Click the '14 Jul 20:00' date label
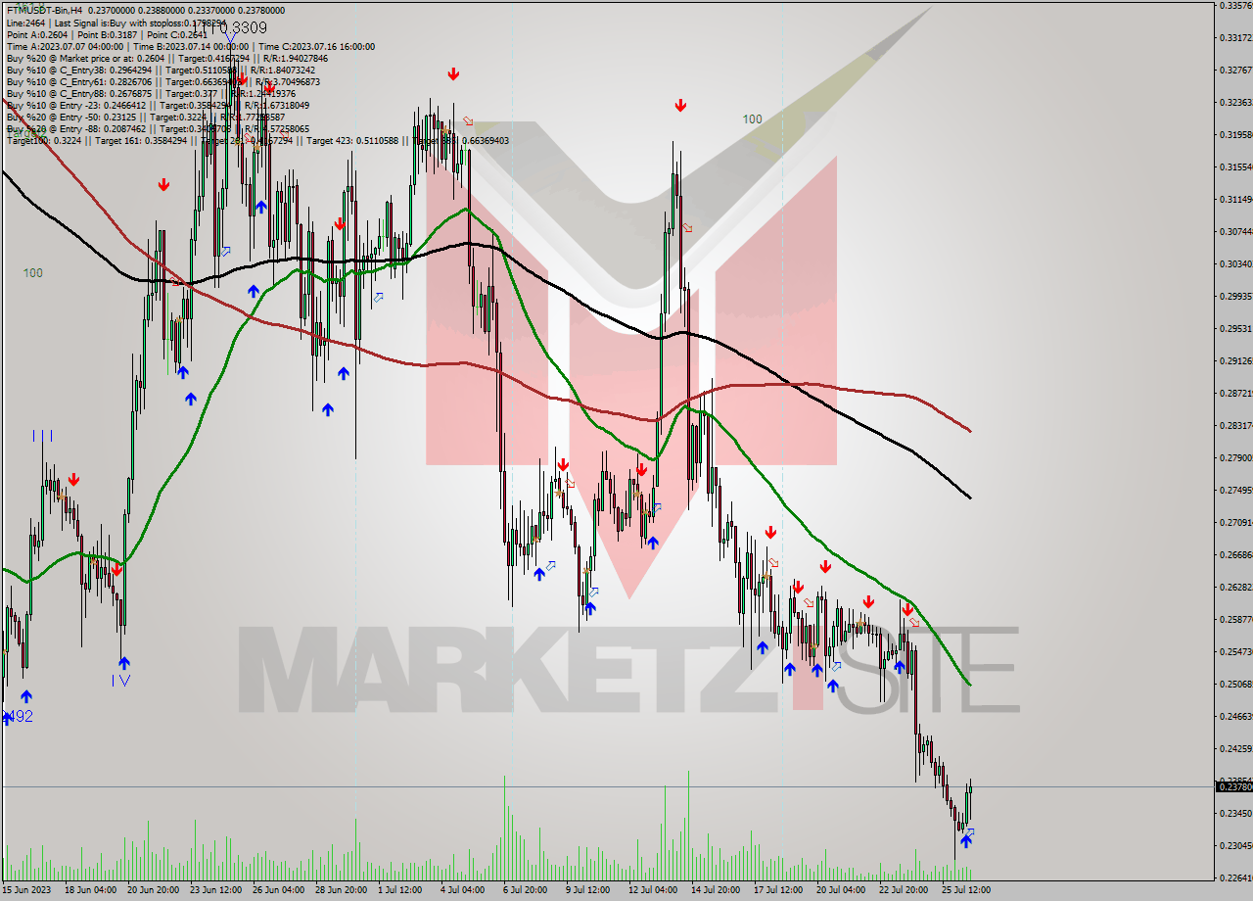Image resolution: width=1253 pixels, height=901 pixels. pos(717,889)
